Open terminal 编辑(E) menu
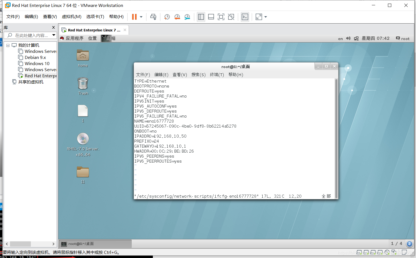416x258 pixels. coord(161,75)
